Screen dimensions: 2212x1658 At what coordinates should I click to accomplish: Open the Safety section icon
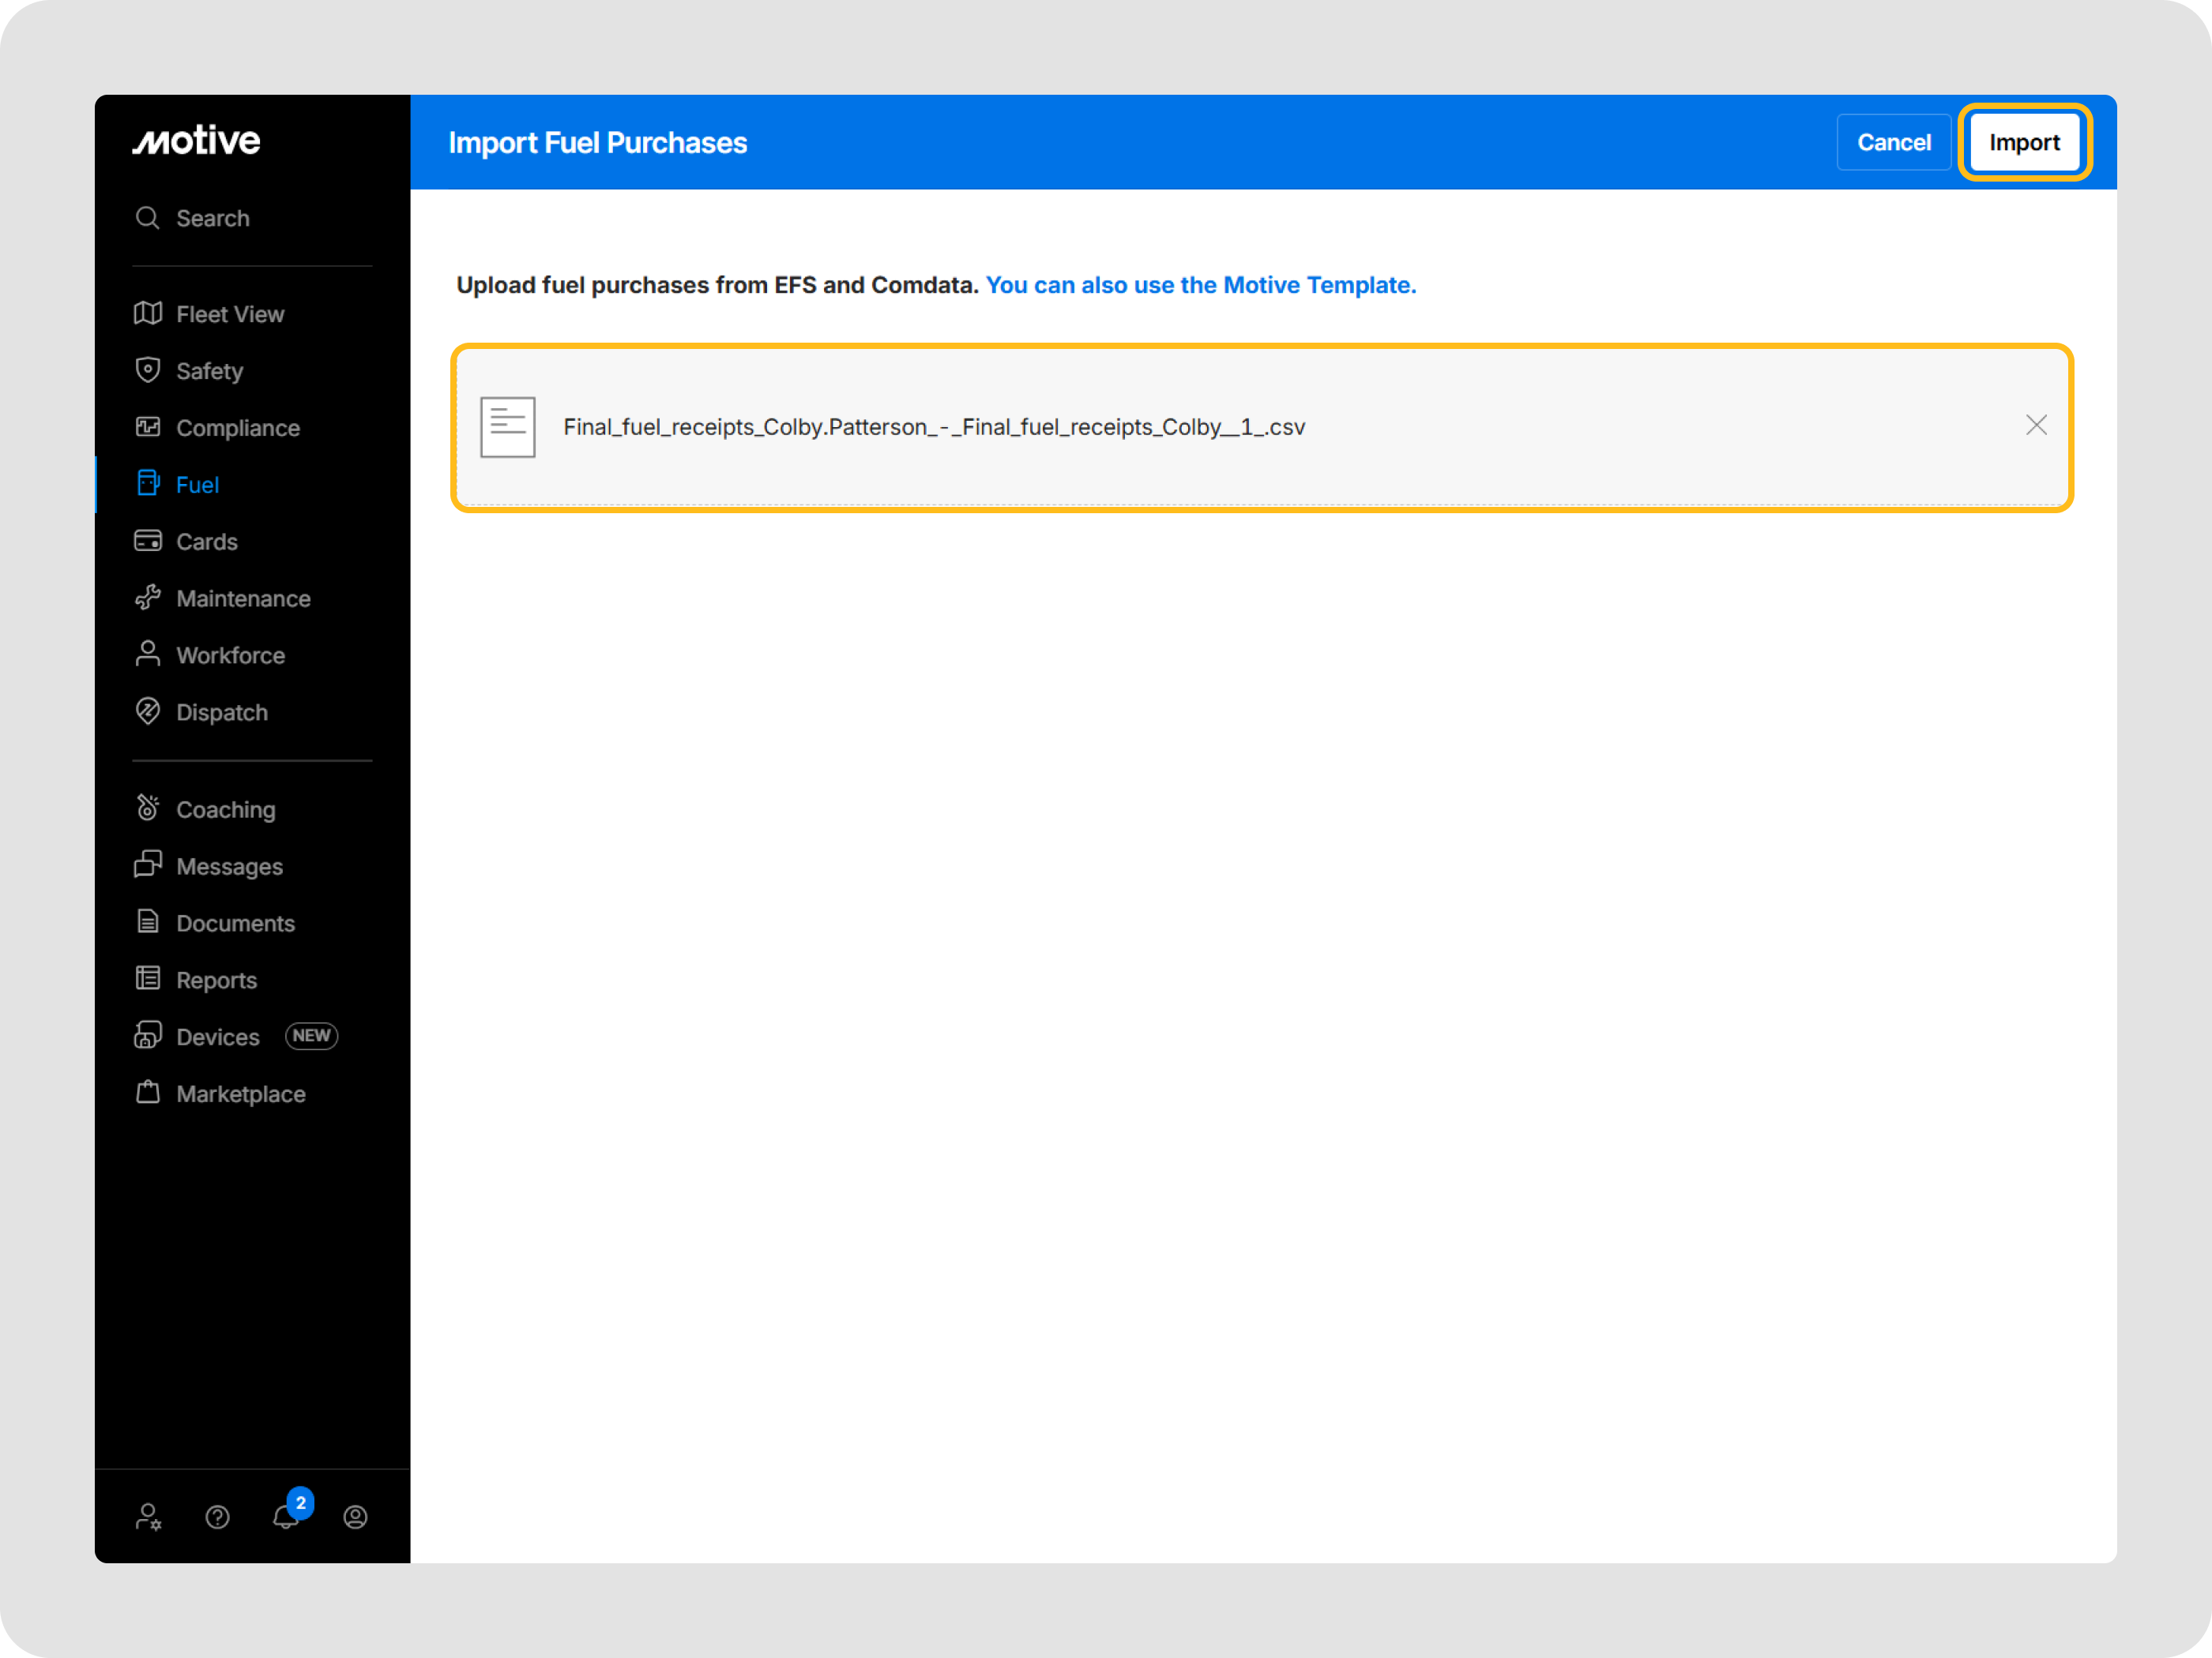148,369
